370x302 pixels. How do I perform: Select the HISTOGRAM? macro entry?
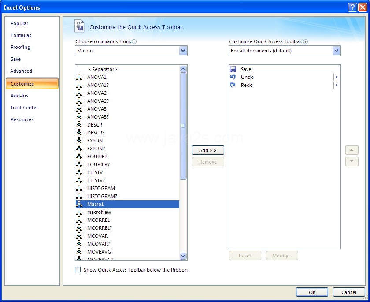[x=127, y=196]
